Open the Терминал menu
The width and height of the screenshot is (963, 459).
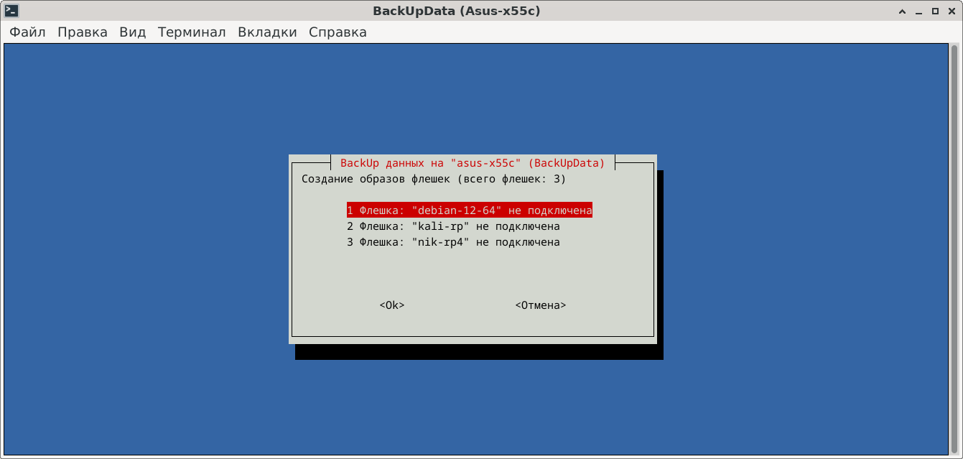pyautogui.click(x=192, y=32)
